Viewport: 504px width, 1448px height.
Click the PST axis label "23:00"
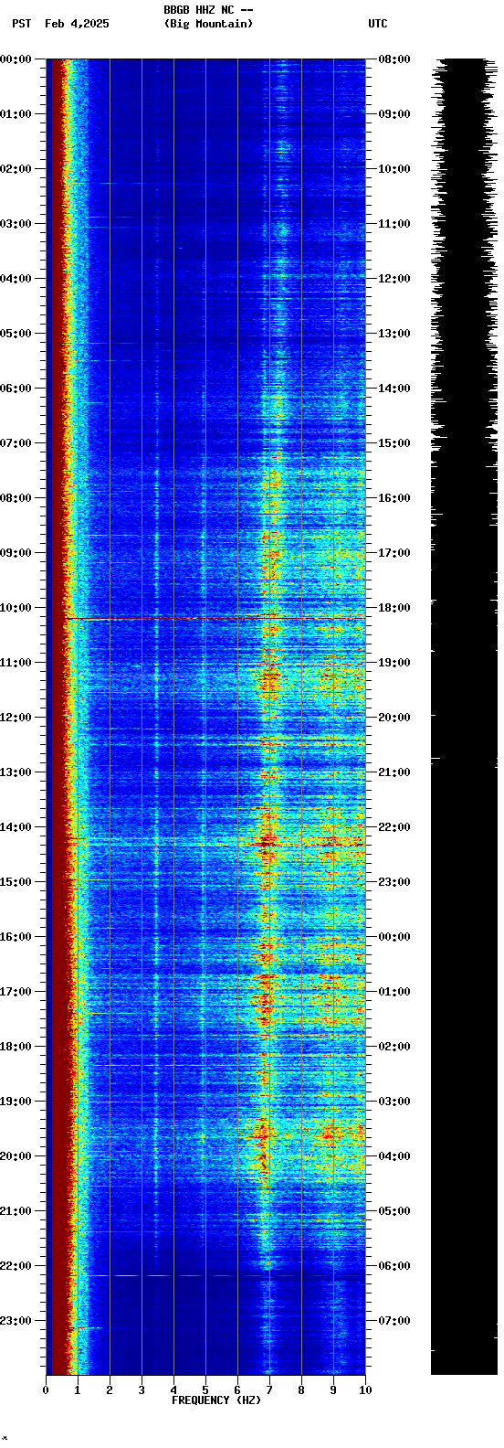click(16, 1321)
